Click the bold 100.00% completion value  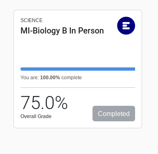(50, 78)
